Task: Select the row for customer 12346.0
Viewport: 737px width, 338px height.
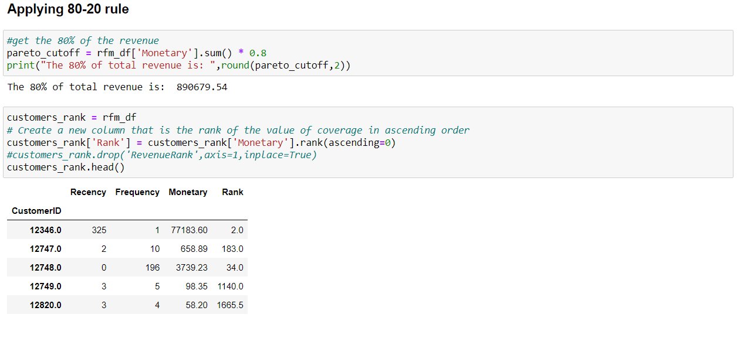Action: (x=127, y=230)
